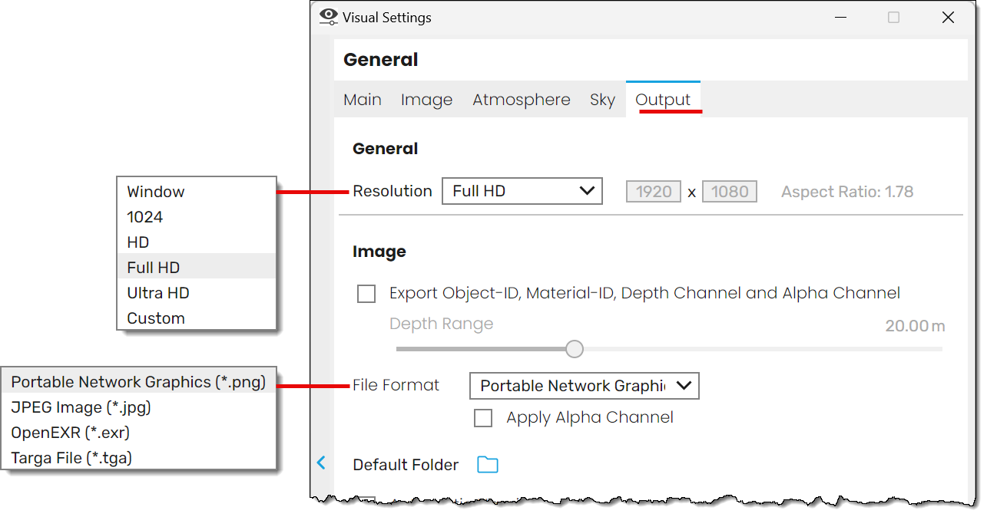The width and height of the screenshot is (997, 517).
Task: Switch to the Atmosphere tab
Action: point(521,99)
